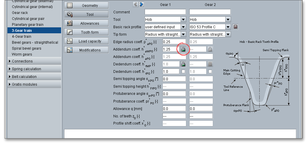307x143 pixels.
Task: Click the Geometry grid icon
Action: pyautogui.click(x=70, y=5)
